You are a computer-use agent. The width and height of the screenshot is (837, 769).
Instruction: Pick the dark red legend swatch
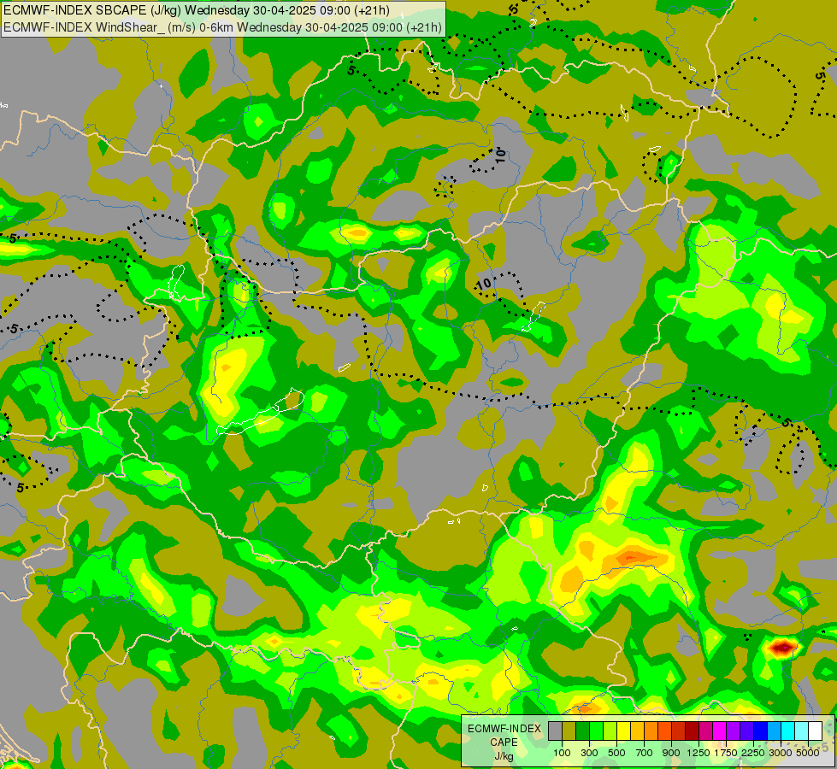[693, 731]
